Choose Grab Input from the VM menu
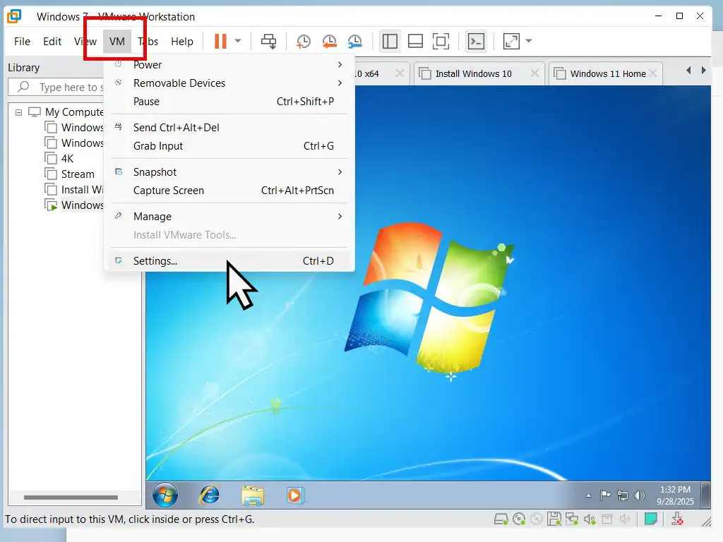The image size is (723, 542). (x=229, y=146)
